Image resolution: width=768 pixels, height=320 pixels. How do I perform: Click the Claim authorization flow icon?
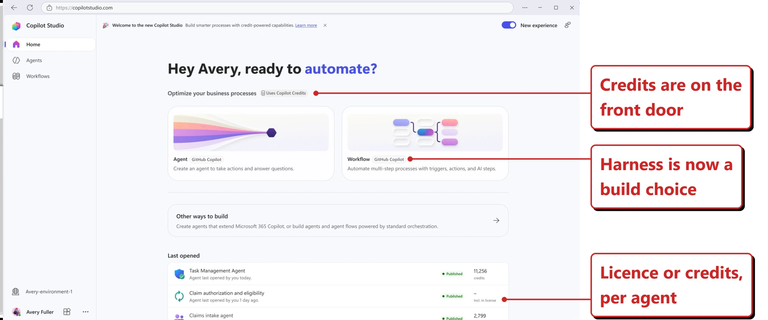(x=179, y=297)
